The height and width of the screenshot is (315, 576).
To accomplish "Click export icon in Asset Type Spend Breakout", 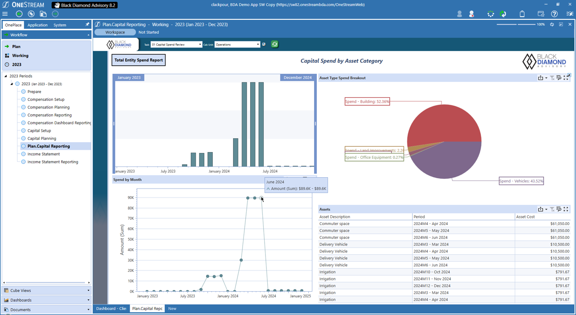I will click(x=540, y=78).
